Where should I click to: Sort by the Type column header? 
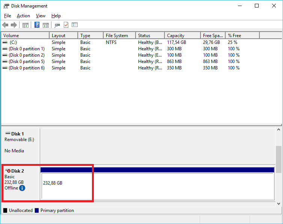[91, 36]
